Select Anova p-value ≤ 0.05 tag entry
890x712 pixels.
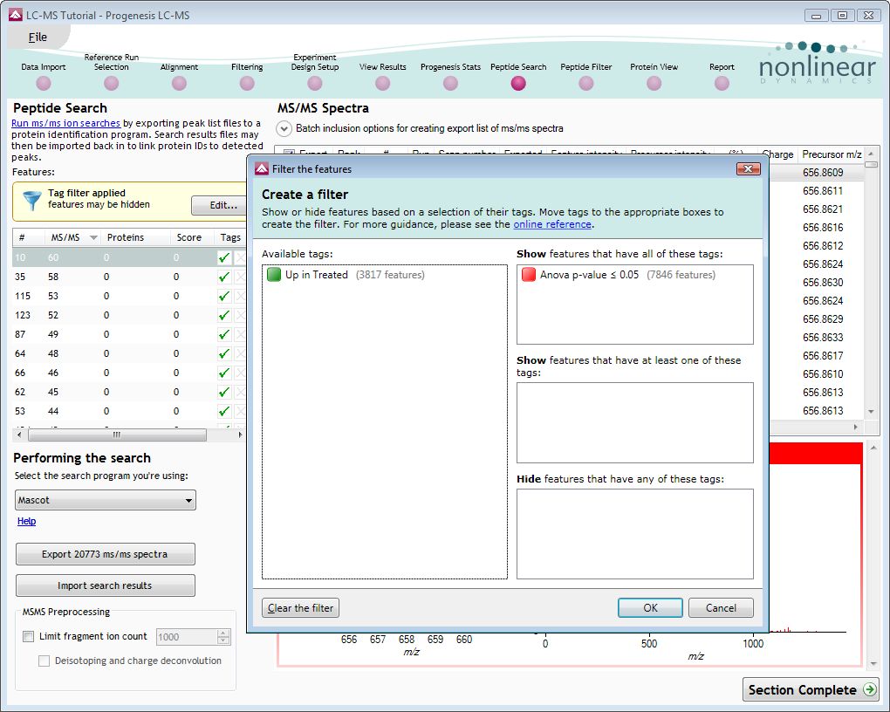(x=618, y=275)
